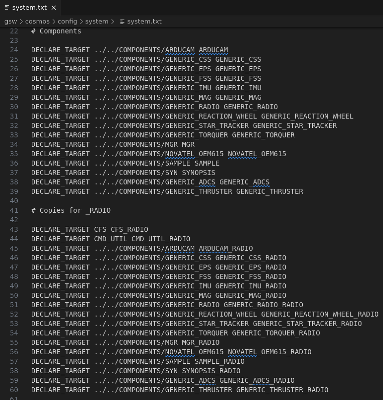
Task: Click the '# Copies for _RADIO' comment
Action: click(71, 210)
